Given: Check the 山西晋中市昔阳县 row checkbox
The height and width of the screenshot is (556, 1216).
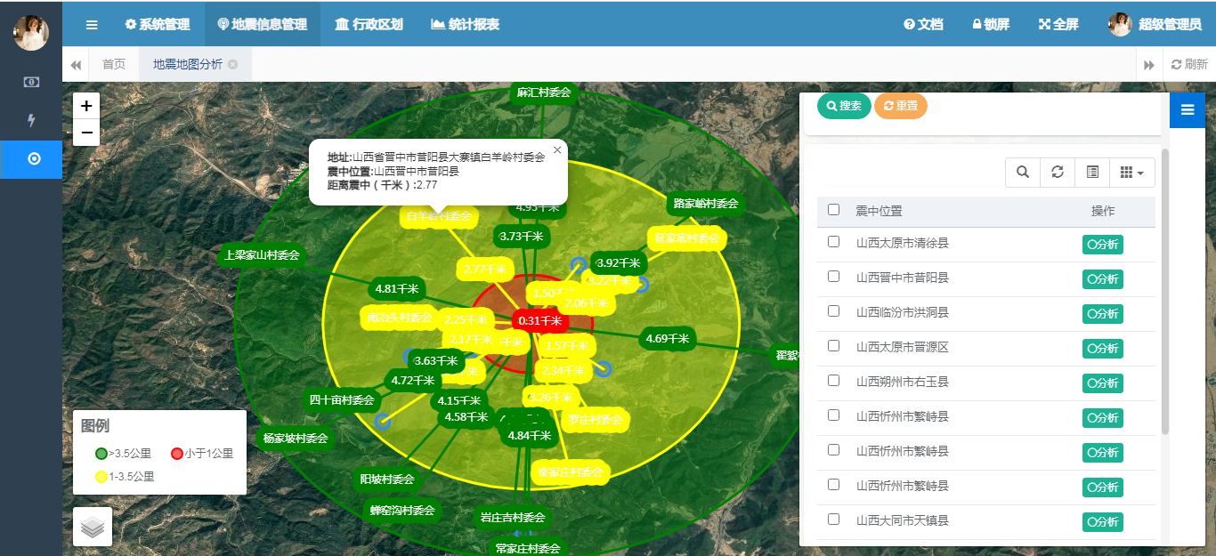Looking at the screenshot, I should [x=833, y=277].
